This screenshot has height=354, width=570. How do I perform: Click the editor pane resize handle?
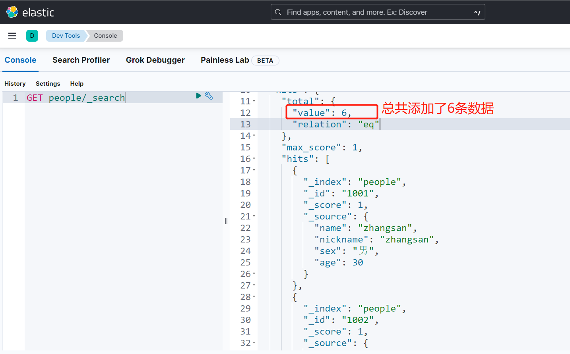[226, 221]
